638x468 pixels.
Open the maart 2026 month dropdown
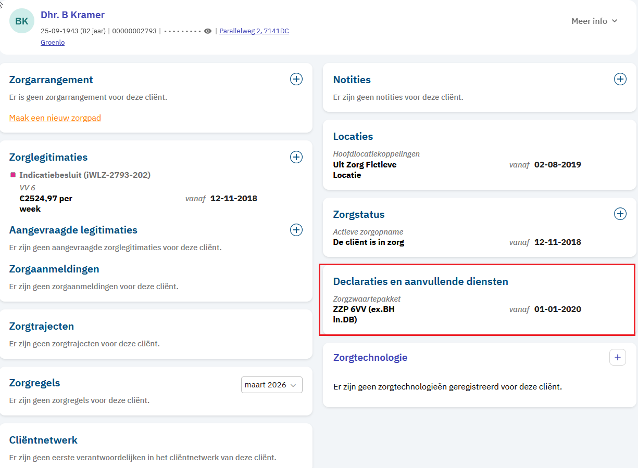[x=272, y=385]
